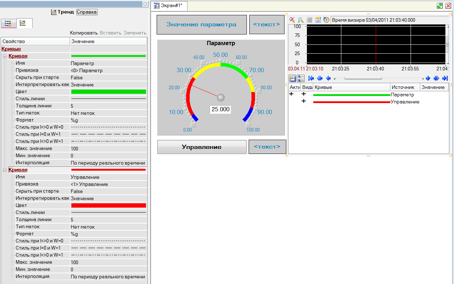Change Интерполяция value of Управление curve
The image size is (455, 284).
109,277
